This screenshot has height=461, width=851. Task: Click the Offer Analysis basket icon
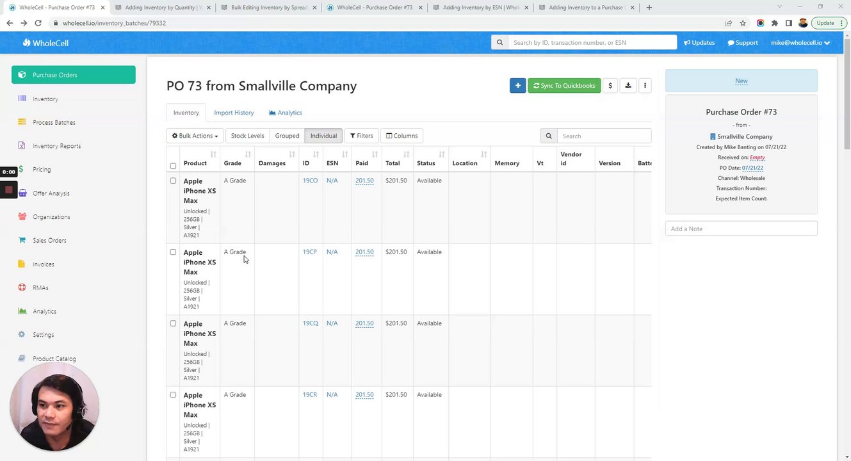(22, 193)
